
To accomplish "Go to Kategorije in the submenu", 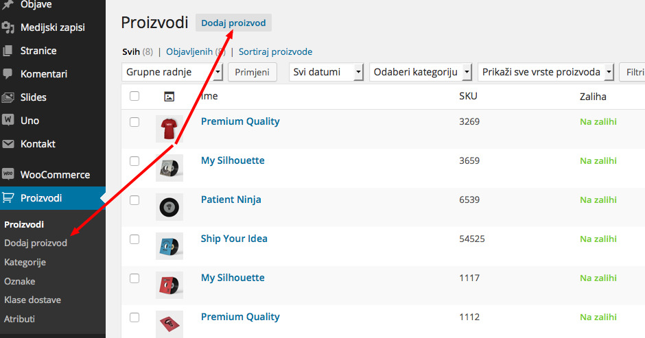I will point(25,263).
